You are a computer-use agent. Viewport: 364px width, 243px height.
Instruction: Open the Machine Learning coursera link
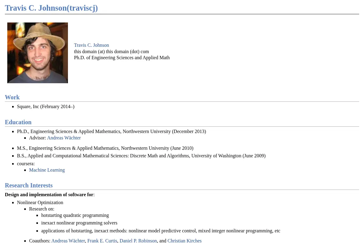[x=47, y=170]
